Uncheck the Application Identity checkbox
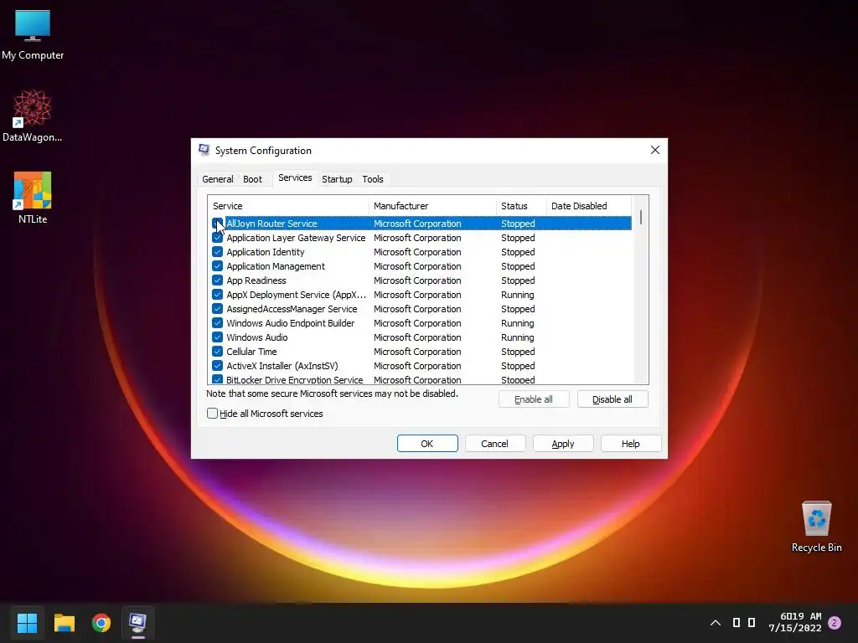858x643 pixels. click(x=217, y=252)
